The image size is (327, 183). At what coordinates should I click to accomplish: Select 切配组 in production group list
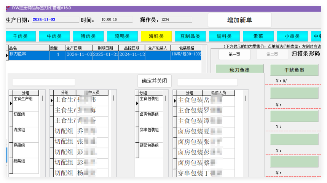(26, 119)
